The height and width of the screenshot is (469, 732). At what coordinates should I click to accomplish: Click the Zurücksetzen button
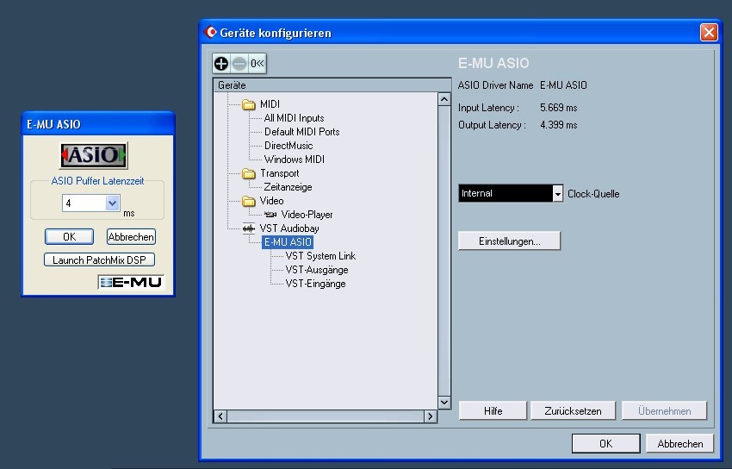573,410
